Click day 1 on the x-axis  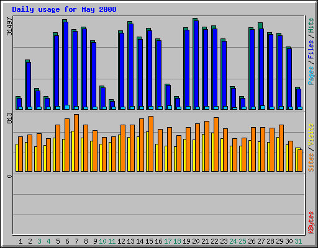20,241
